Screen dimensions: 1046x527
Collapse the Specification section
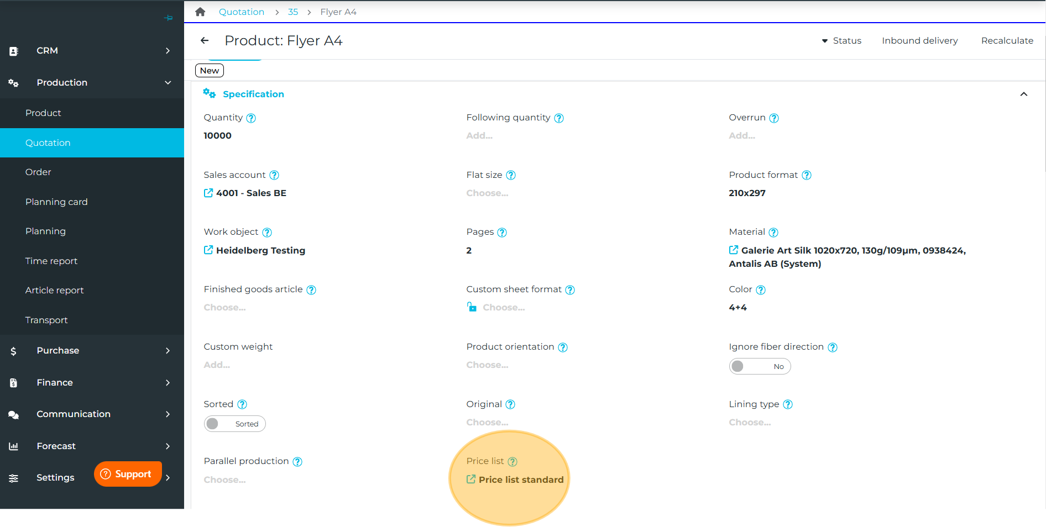pyautogui.click(x=1023, y=94)
